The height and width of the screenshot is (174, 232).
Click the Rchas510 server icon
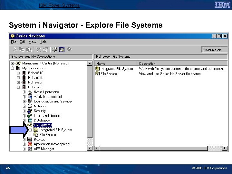pos(24,73)
